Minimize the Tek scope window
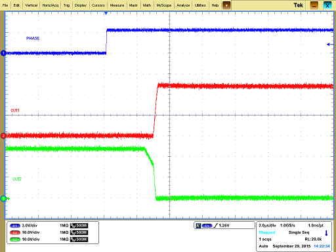The height and width of the screenshot is (252, 336). coord(314,5)
